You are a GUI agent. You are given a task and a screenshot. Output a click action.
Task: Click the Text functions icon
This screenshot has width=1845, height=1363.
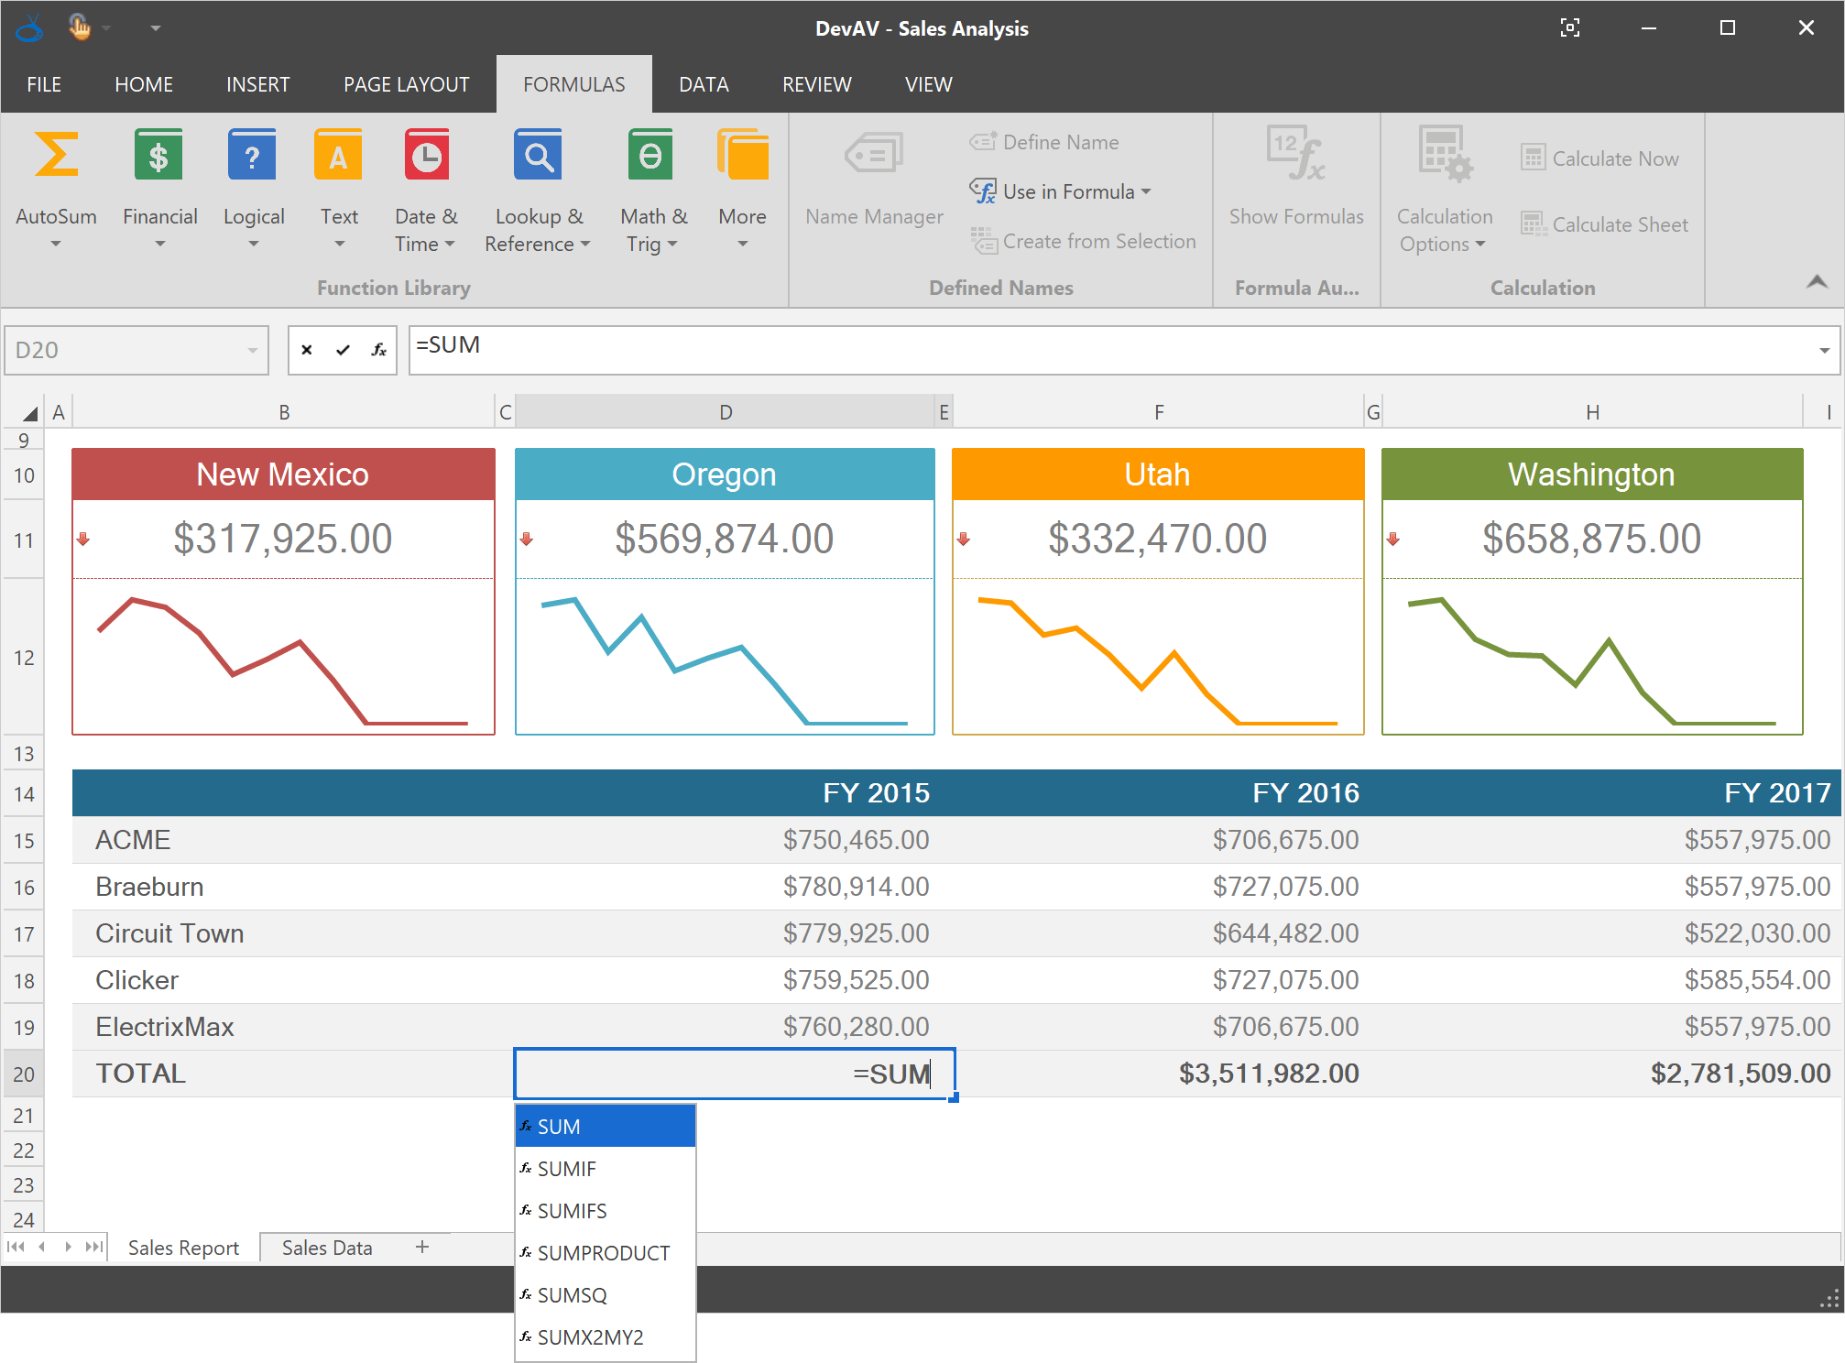338,156
